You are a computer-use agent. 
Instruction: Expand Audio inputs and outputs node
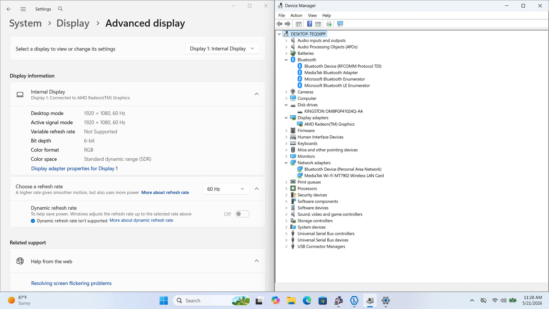point(286,41)
